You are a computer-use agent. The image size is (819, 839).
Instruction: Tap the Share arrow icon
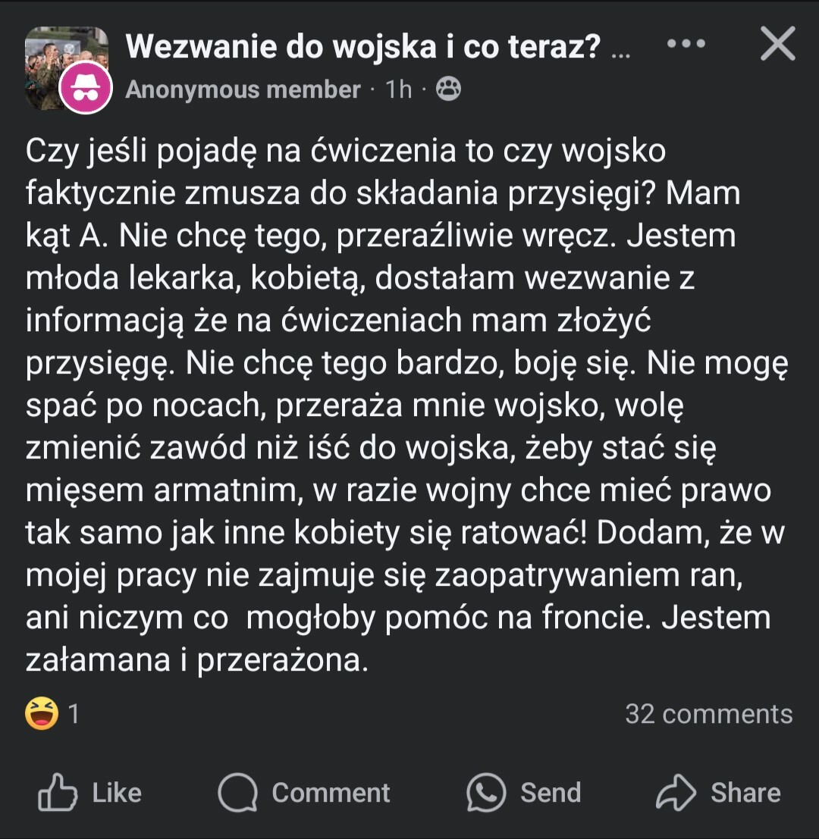[x=675, y=793]
